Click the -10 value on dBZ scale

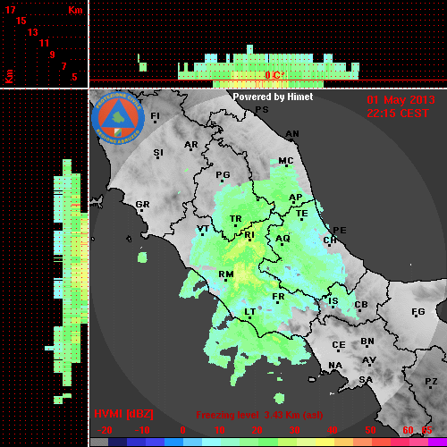tap(142, 430)
